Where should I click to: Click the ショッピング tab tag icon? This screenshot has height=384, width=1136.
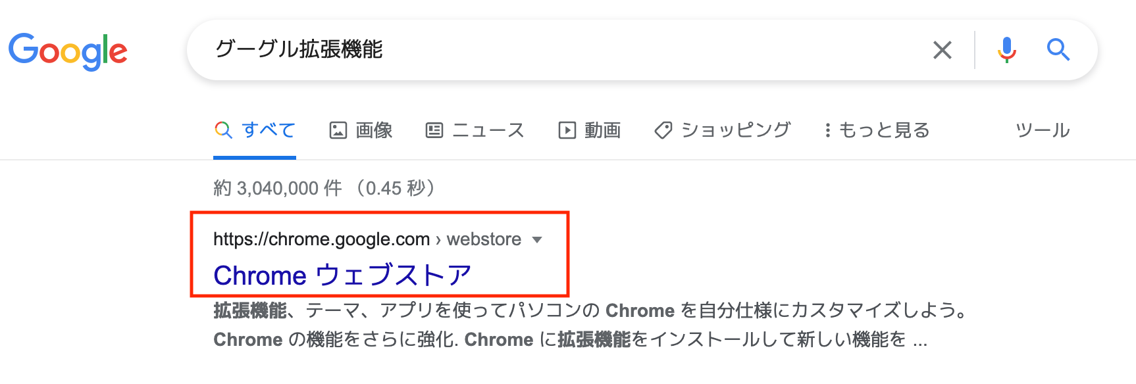(663, 130)
